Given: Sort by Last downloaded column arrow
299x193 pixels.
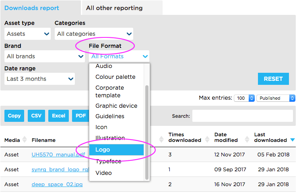Looking at the screenshot, I should tap(292, 140).
